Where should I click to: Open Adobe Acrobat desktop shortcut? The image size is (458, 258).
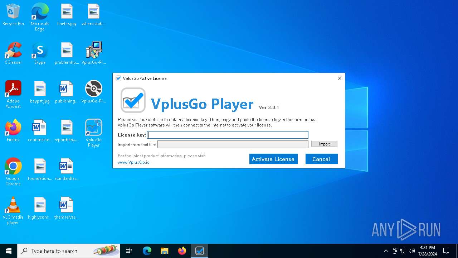[13, 95]
